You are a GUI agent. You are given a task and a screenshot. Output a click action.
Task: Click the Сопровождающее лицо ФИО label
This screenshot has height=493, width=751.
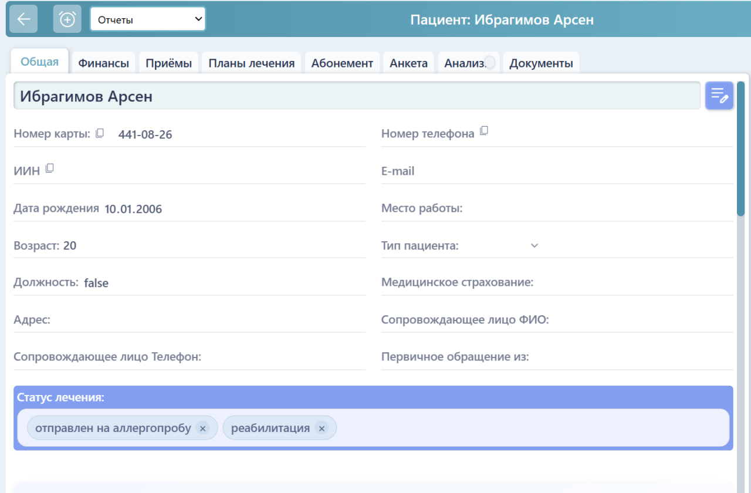point(465,320)
